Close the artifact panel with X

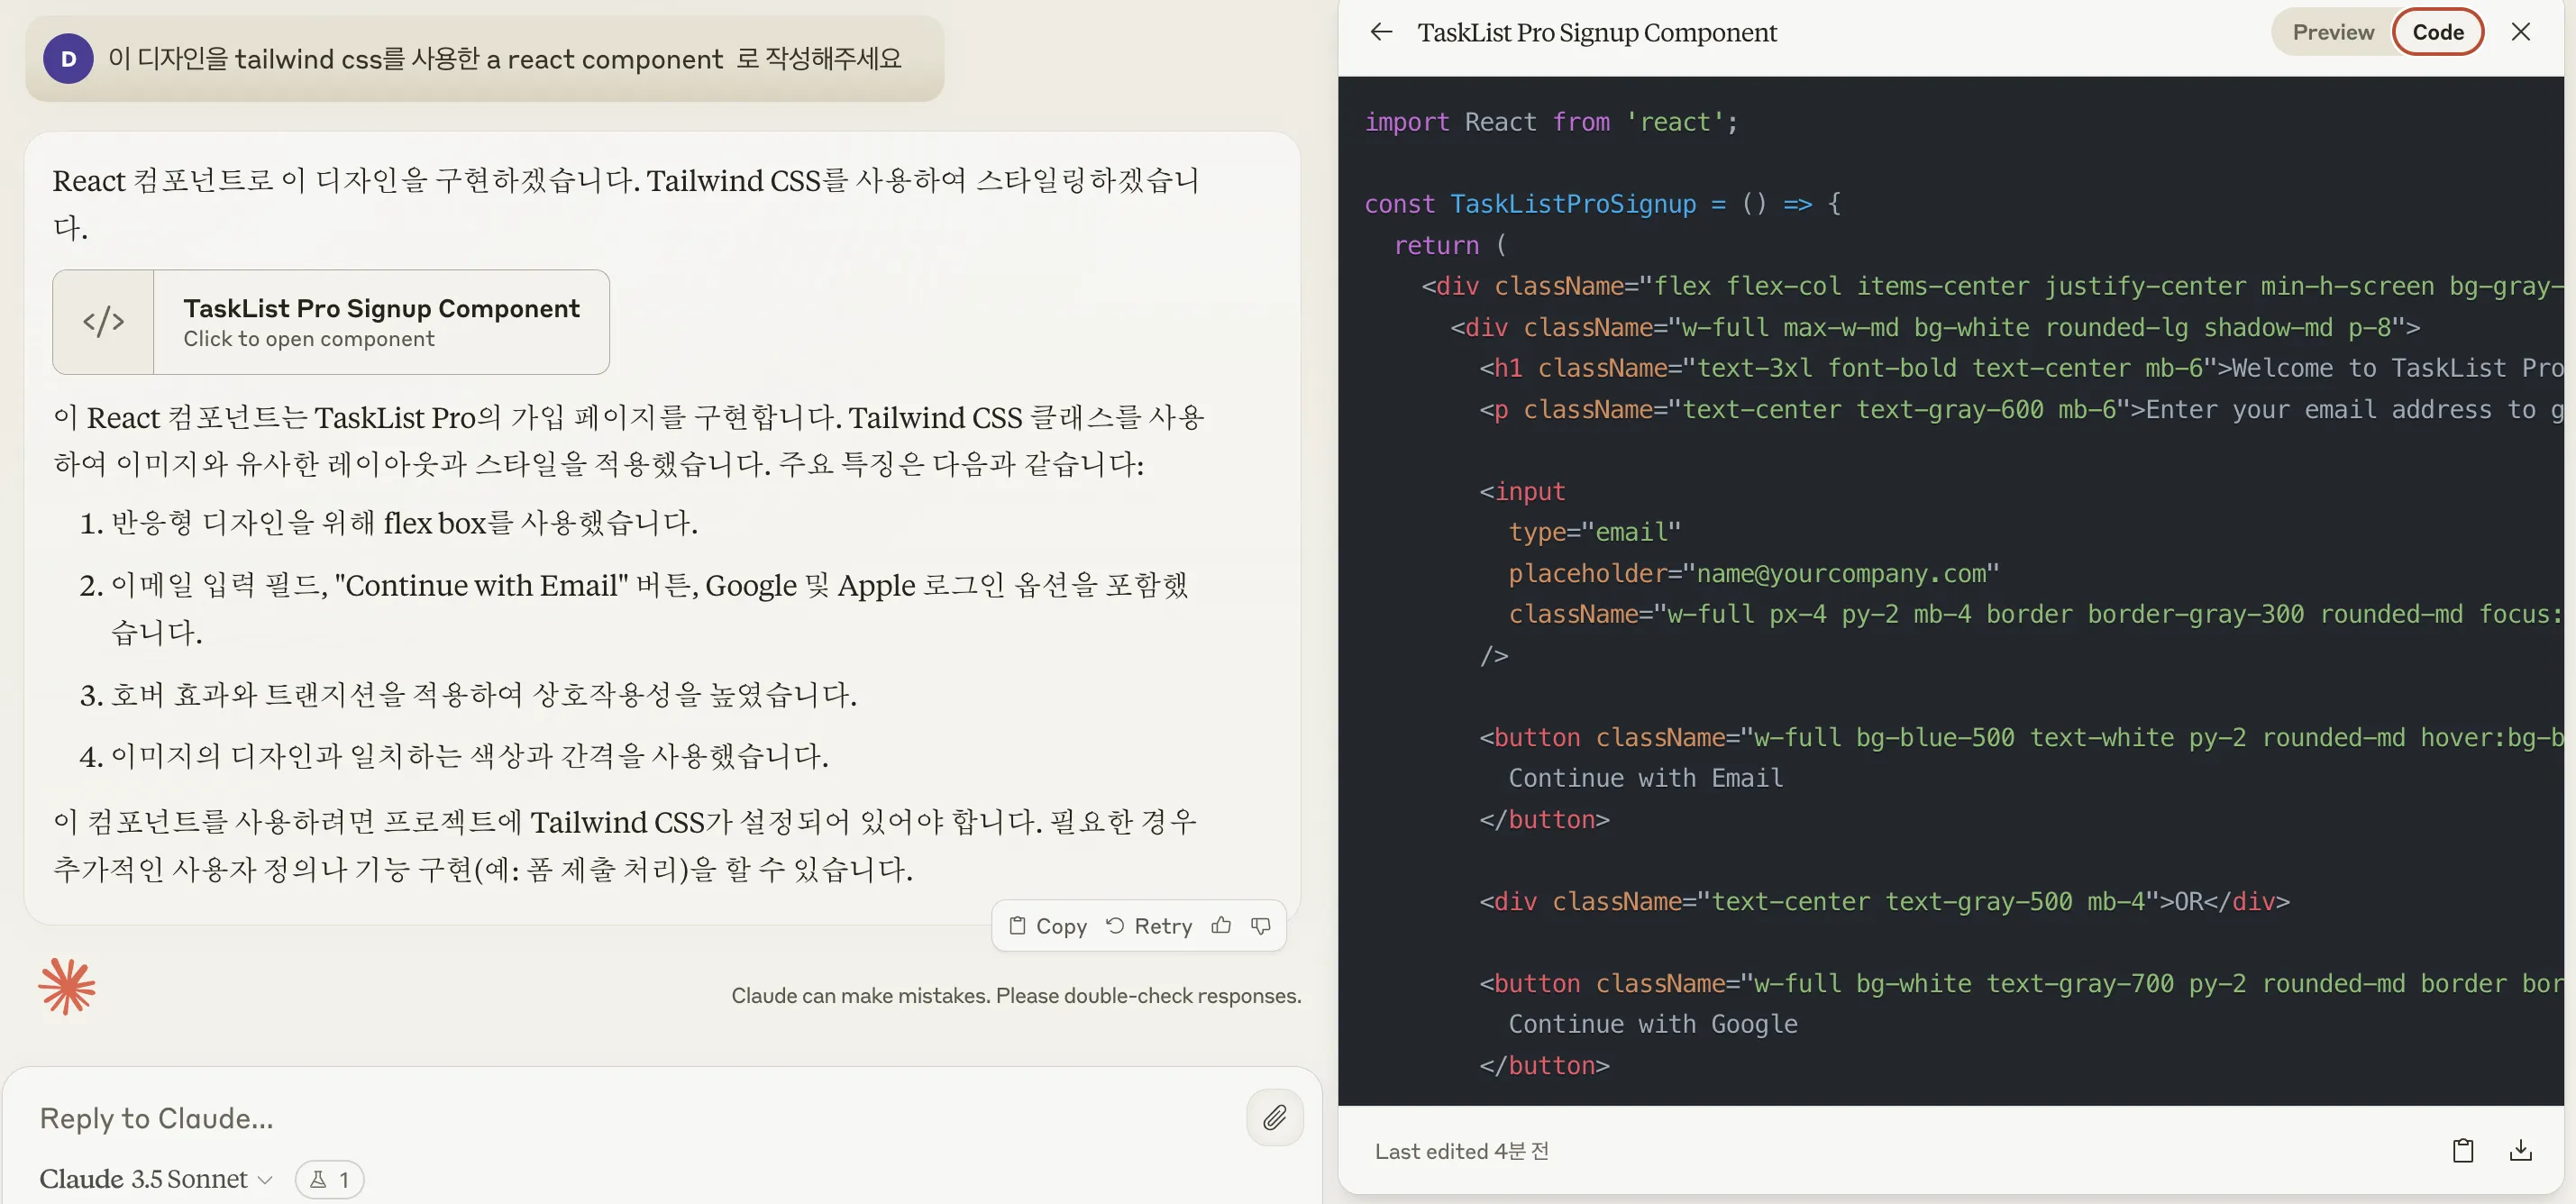[x=2520, y=32]
